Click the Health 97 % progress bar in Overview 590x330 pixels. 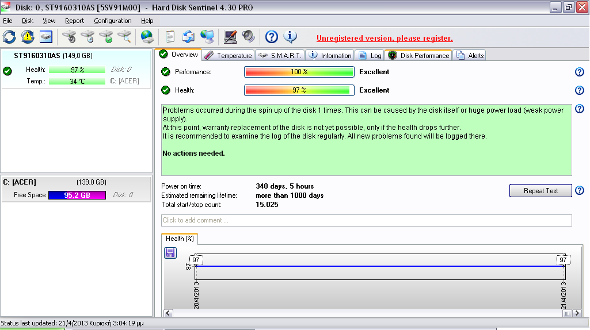click(x=299, y=90)
